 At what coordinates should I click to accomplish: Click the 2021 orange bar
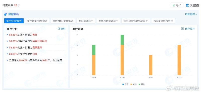[150, 65]
